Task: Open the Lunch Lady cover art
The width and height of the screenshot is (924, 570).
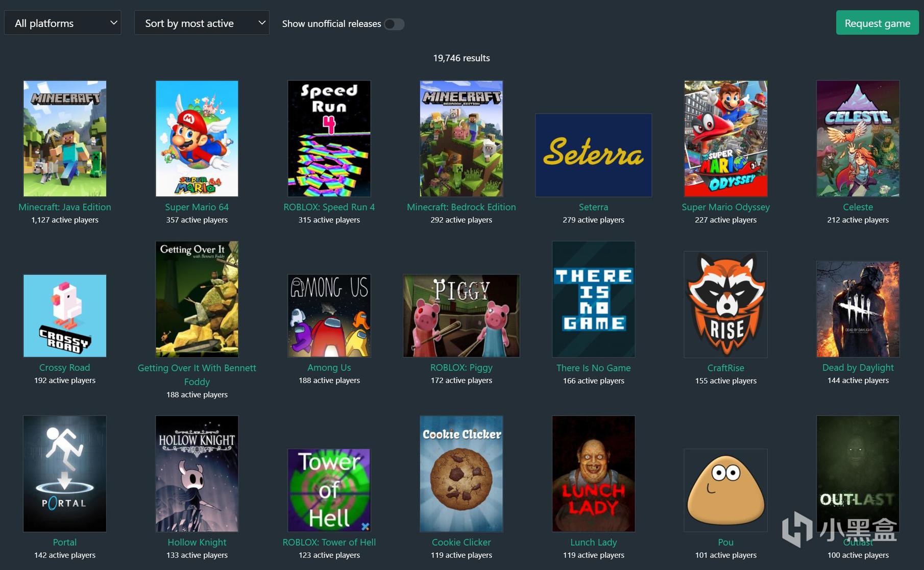Action: tap(594, 474)
